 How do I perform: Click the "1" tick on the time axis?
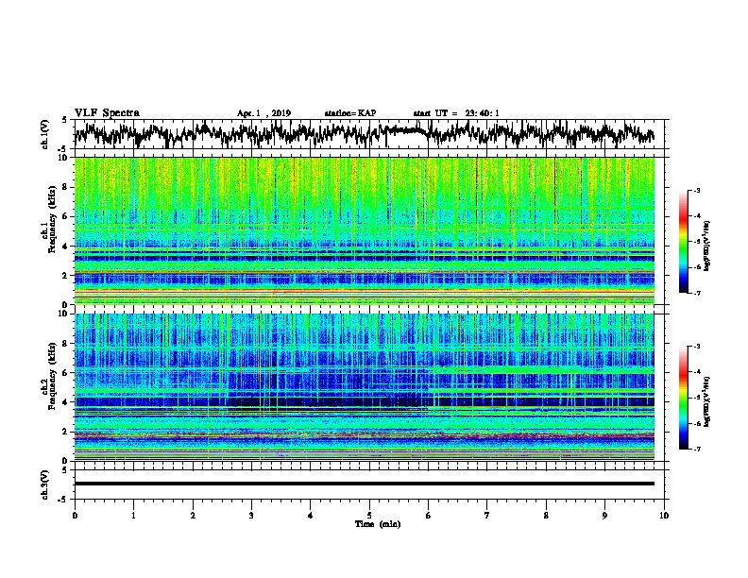(x=133, y=516)
